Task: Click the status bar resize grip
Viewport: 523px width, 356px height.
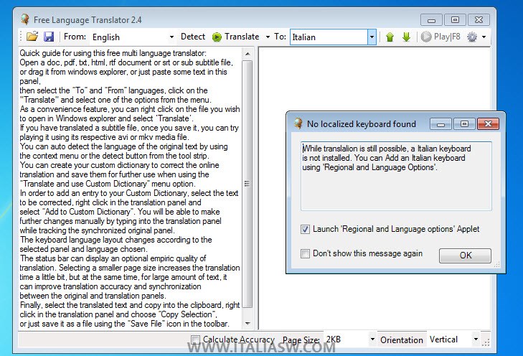Action: tap(486, 342)
